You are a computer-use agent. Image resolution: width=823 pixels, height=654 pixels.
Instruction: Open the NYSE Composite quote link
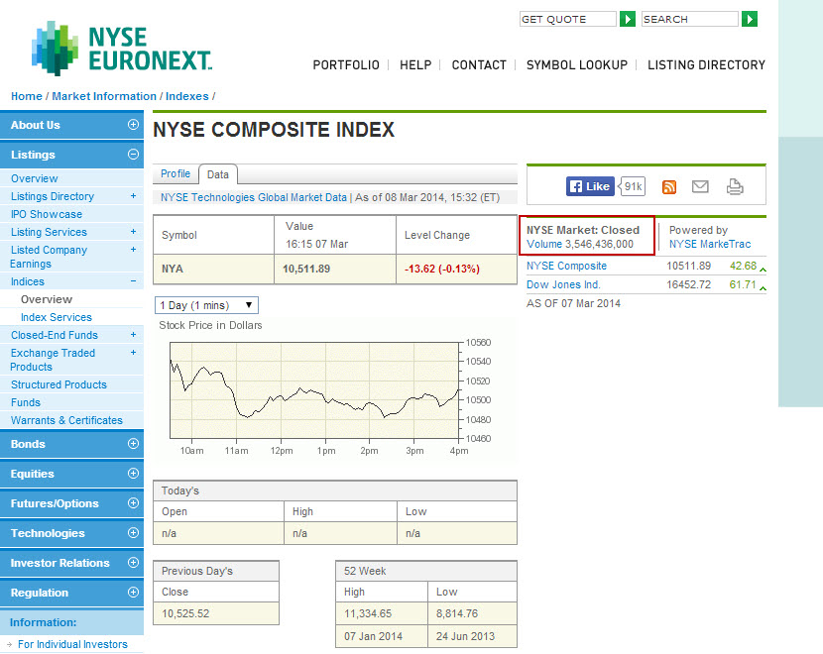point(566,266)
